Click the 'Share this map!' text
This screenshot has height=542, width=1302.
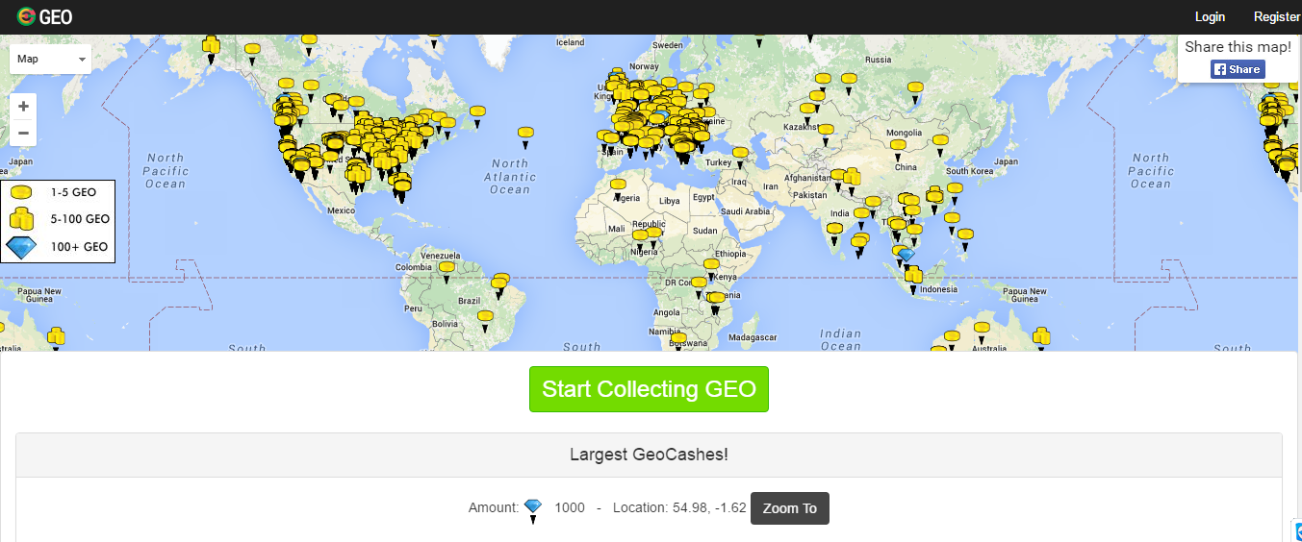click(x=1238, y=47)
